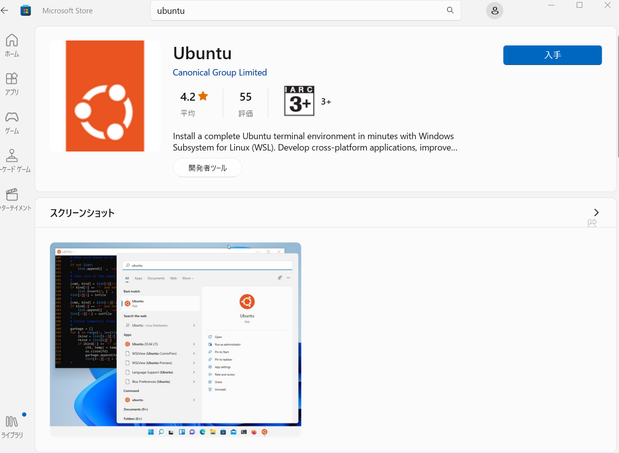
Task: Click the share icon below the chevron
Action: pos(592,223)
